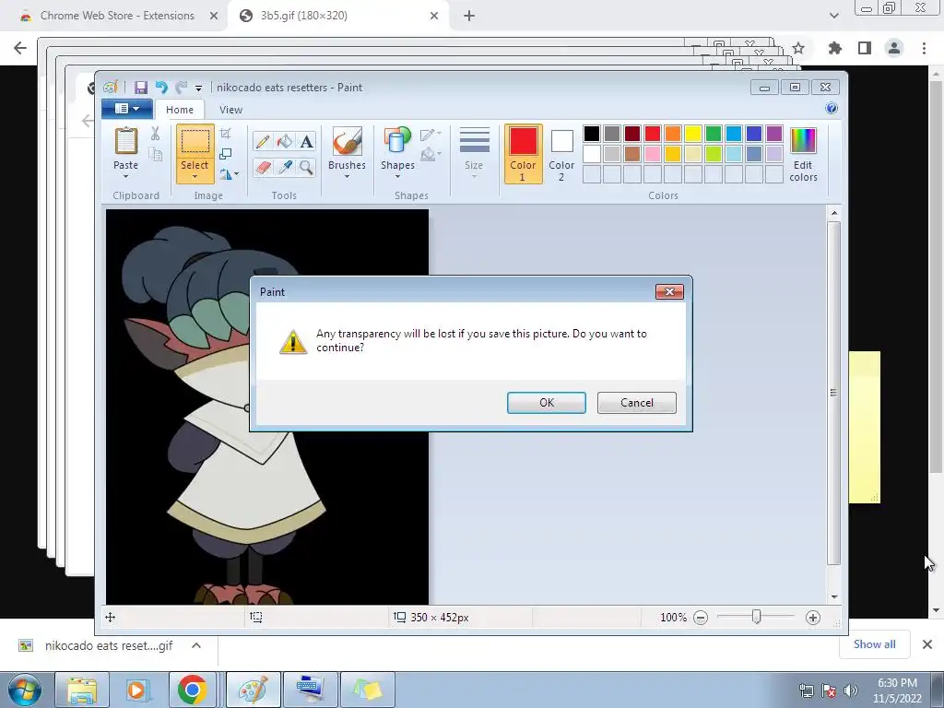Click the Copy icon

[x=155, y=154]
